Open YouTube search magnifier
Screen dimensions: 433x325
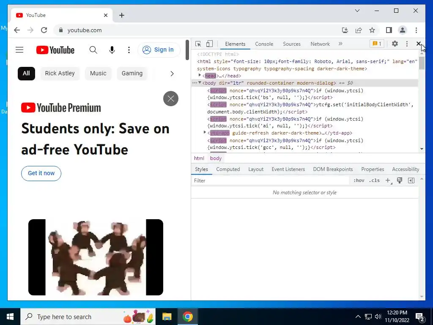tap(93, 50)
